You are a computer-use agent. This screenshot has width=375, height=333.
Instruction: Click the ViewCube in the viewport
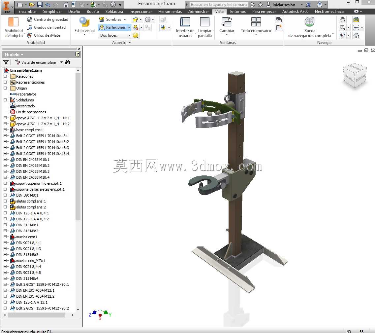click(355, 75)
